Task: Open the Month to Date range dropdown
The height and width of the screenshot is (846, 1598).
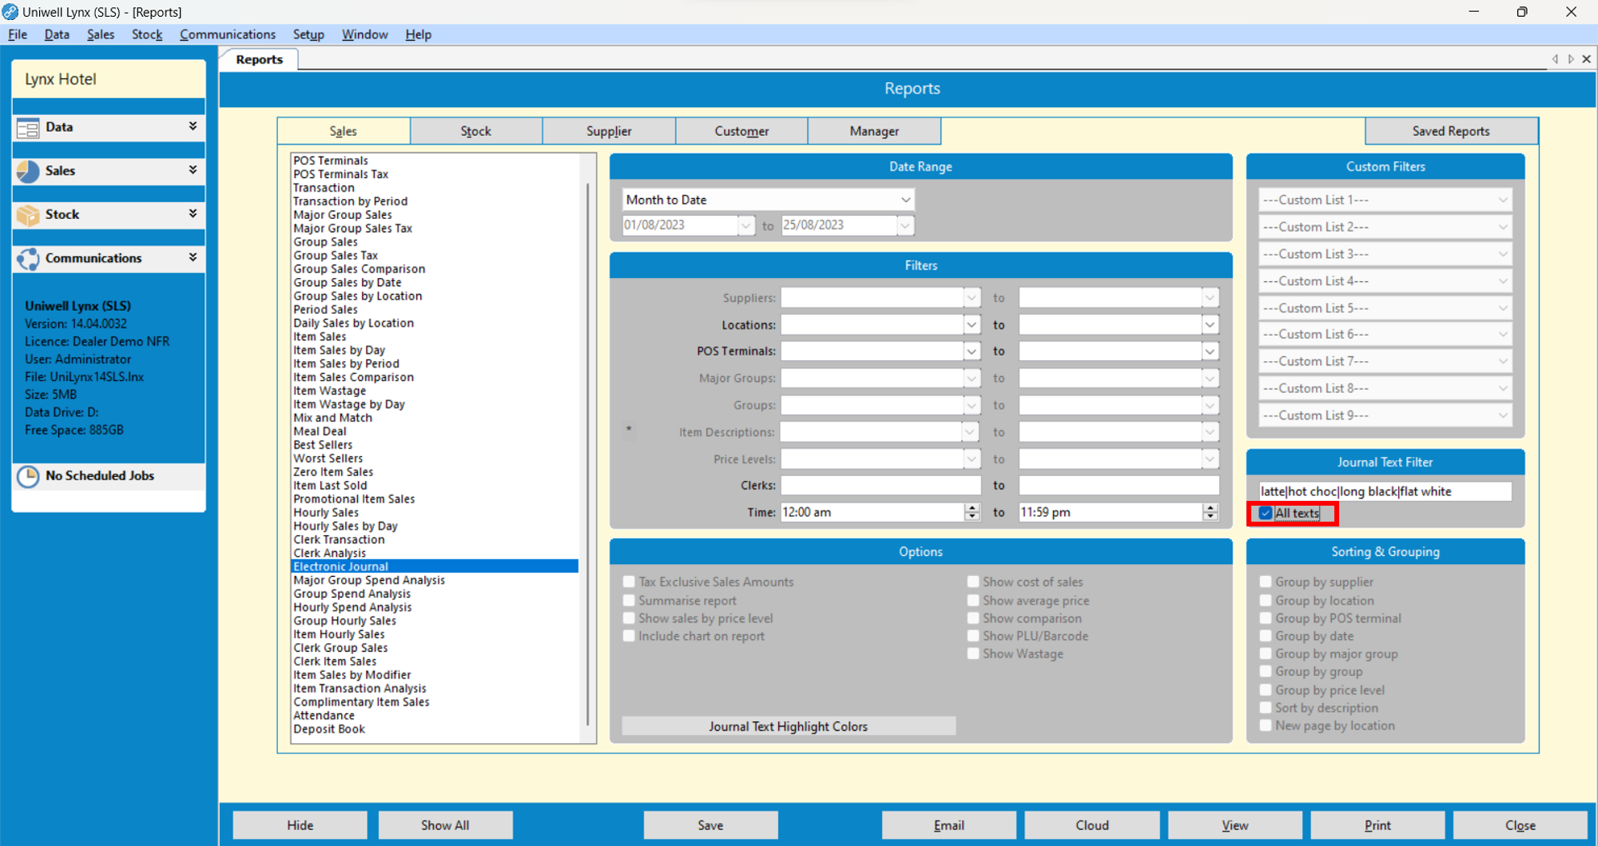Action: click(905, 200)
